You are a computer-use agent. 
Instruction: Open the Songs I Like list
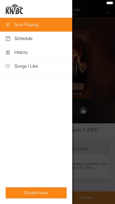click(x=36, y=66)
